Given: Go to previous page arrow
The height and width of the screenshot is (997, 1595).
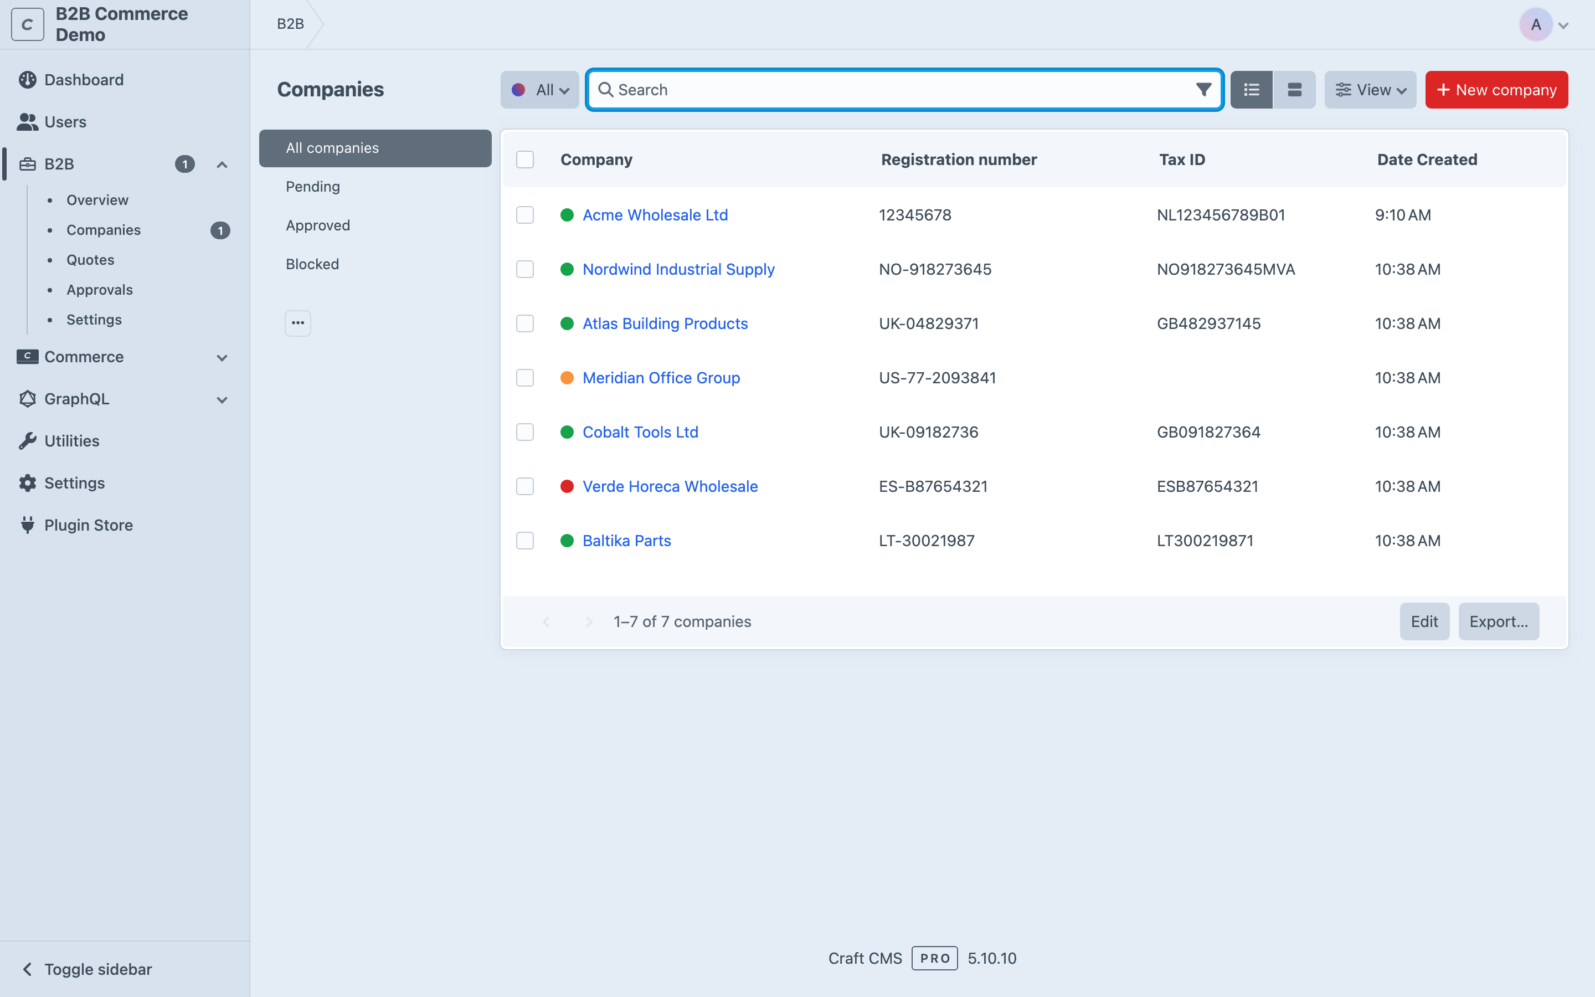Looking at the screenshot, I should coord(546,622).
